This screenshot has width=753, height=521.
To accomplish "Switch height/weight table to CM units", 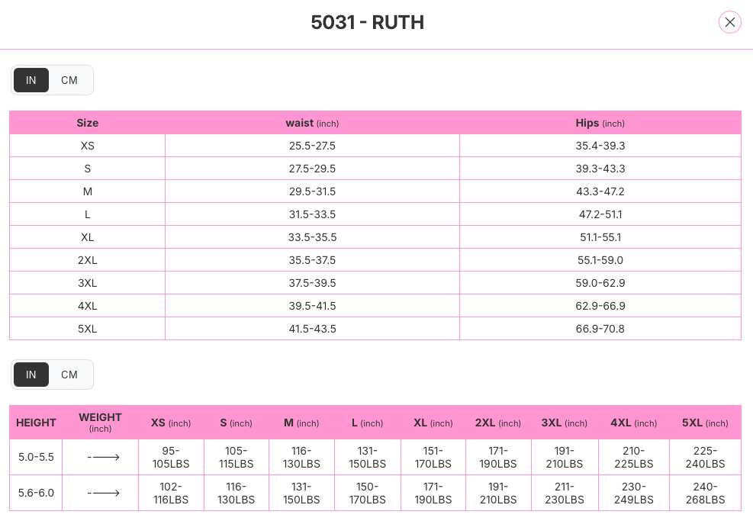I will click(69, 375).
